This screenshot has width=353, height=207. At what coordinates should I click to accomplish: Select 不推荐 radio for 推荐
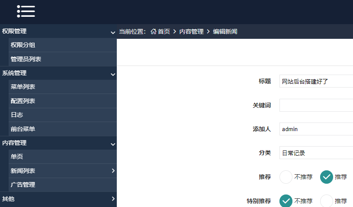coord(286,177)
